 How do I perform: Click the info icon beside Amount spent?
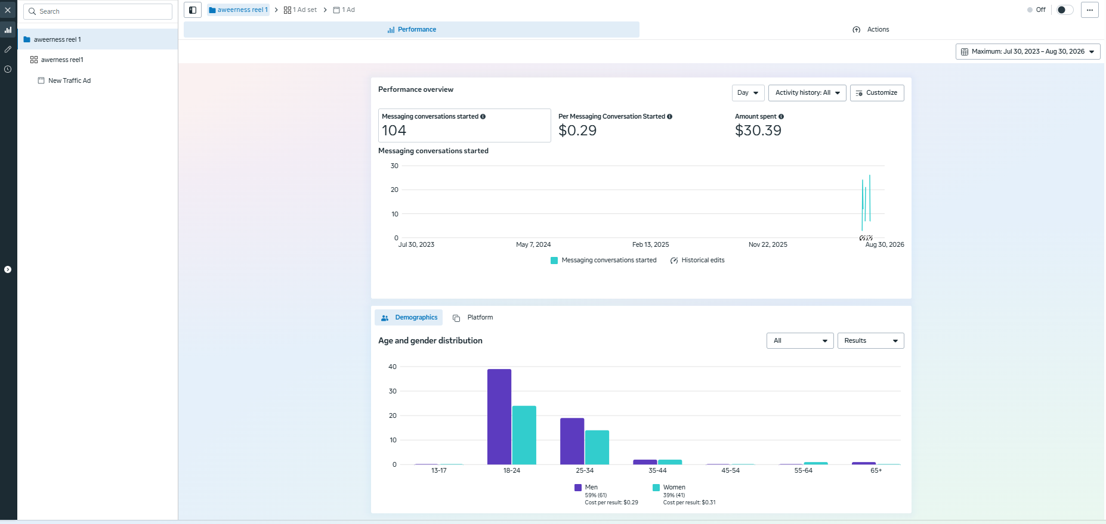(781, 117)
